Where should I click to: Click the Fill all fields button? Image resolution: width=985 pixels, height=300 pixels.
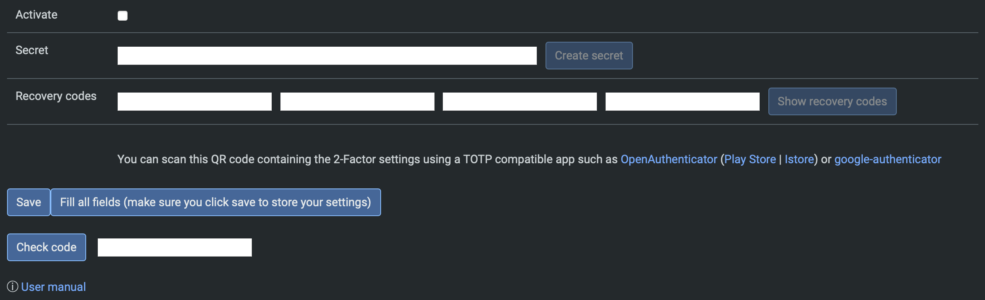coord(215,202)
